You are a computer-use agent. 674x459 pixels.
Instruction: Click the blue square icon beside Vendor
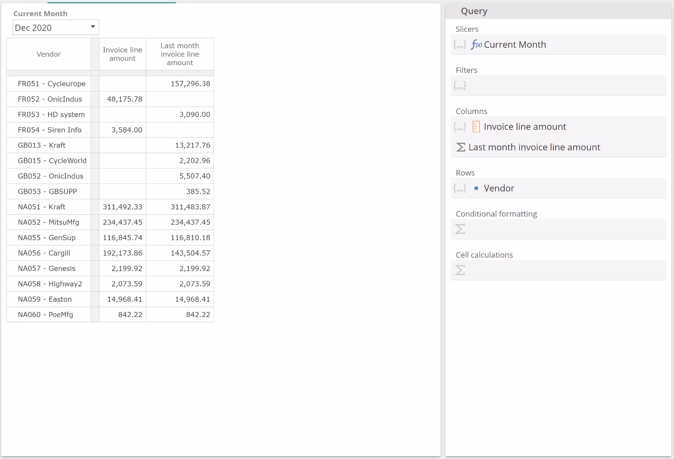tap(476, 188)
